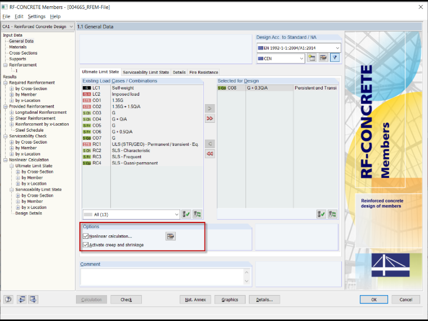Add selected load case to design
The image size is (428, 321).
click(209, 108)
